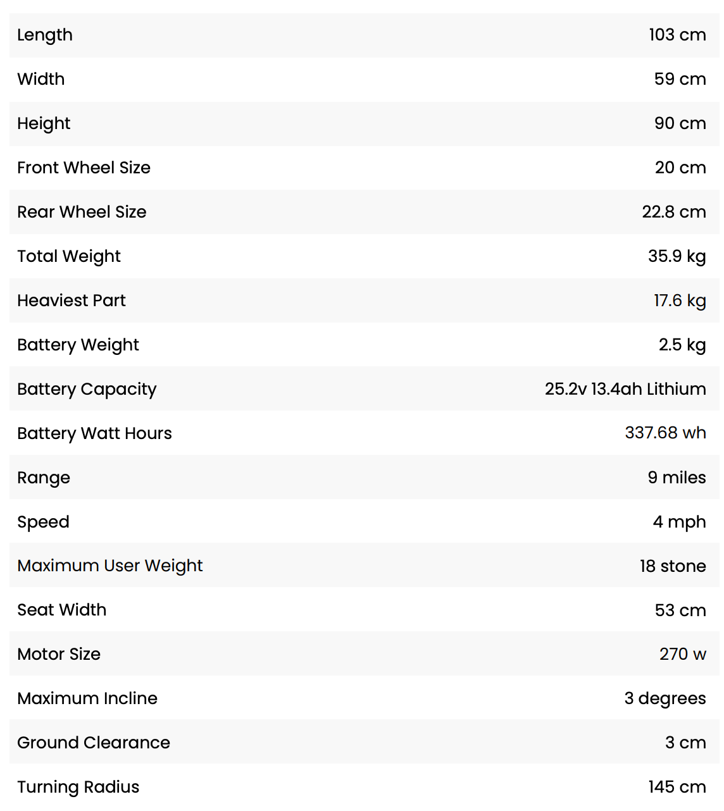
Task: Click the Front Wheel Size label
Action: click(x=84, y=168)
